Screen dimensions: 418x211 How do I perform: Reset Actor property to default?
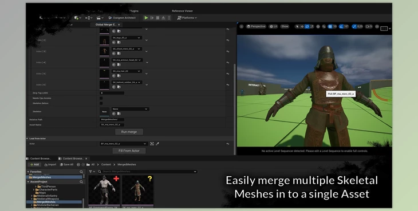[x=228, y=144]
